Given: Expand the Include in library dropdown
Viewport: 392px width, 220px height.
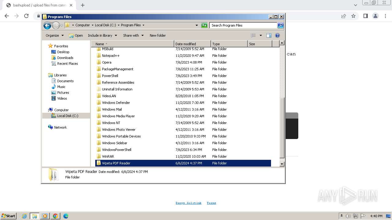Looking at the screenshot, I should tap(102, 35).
